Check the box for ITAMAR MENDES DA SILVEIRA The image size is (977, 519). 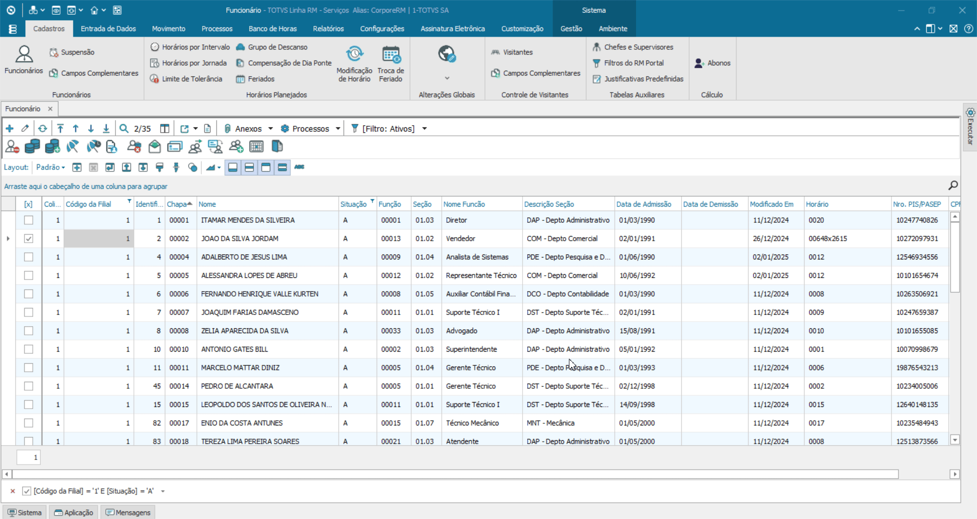pyautogui.click(x=28, y=220)
